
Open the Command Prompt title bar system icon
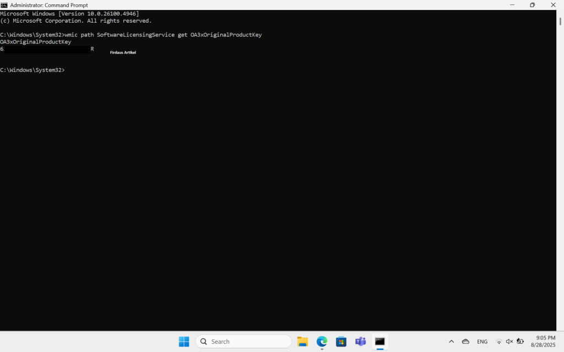click(x=4, y=5)
